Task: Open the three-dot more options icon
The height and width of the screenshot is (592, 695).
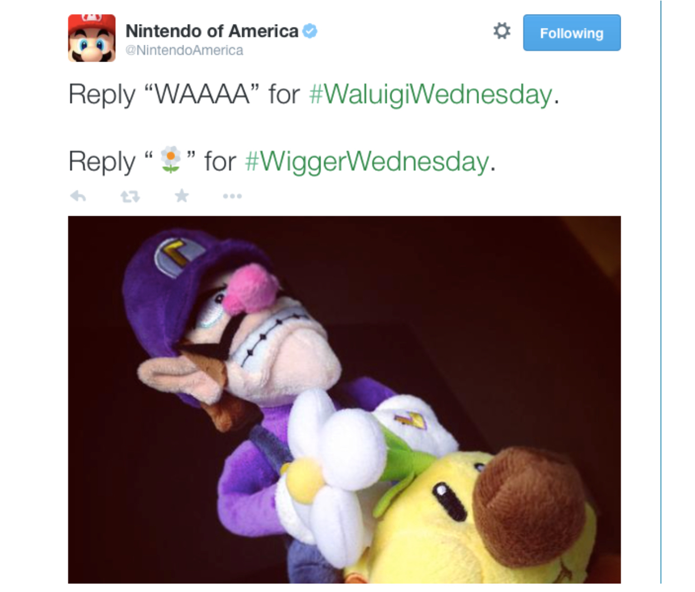Action: point(232,196)
